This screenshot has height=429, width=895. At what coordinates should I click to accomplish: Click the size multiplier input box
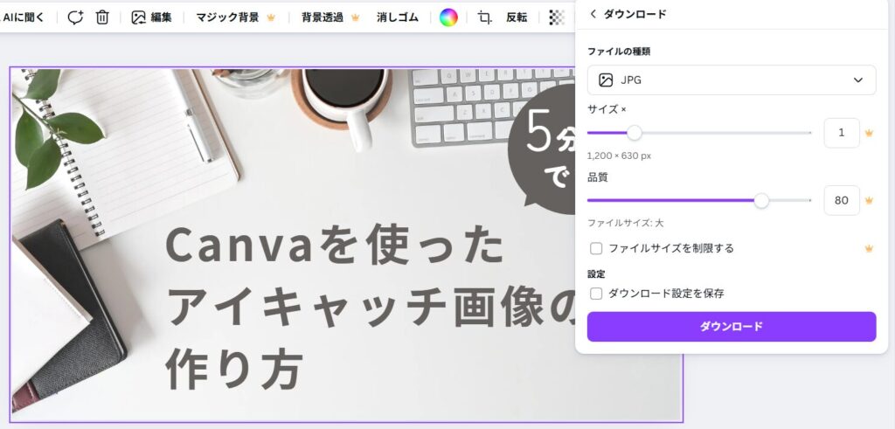pos(842,133)
